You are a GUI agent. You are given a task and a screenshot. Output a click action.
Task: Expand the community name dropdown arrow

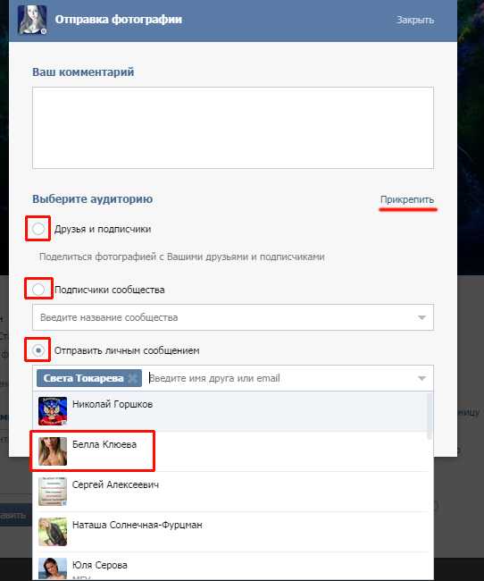point(421,317)
